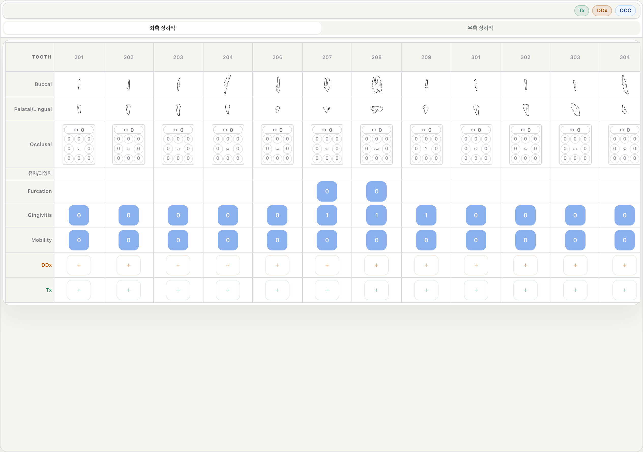Click buccal tooth drawing of 207
Screen dimensions: 643x452
click(x=327, y=84)
